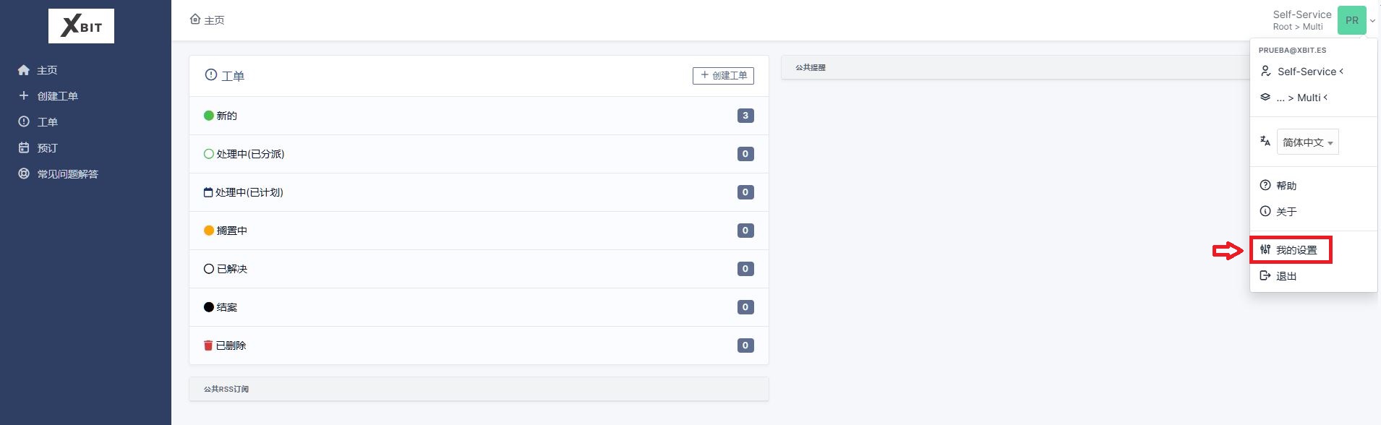Click the hollow circle icon beside 已解决

click(209, 269)
